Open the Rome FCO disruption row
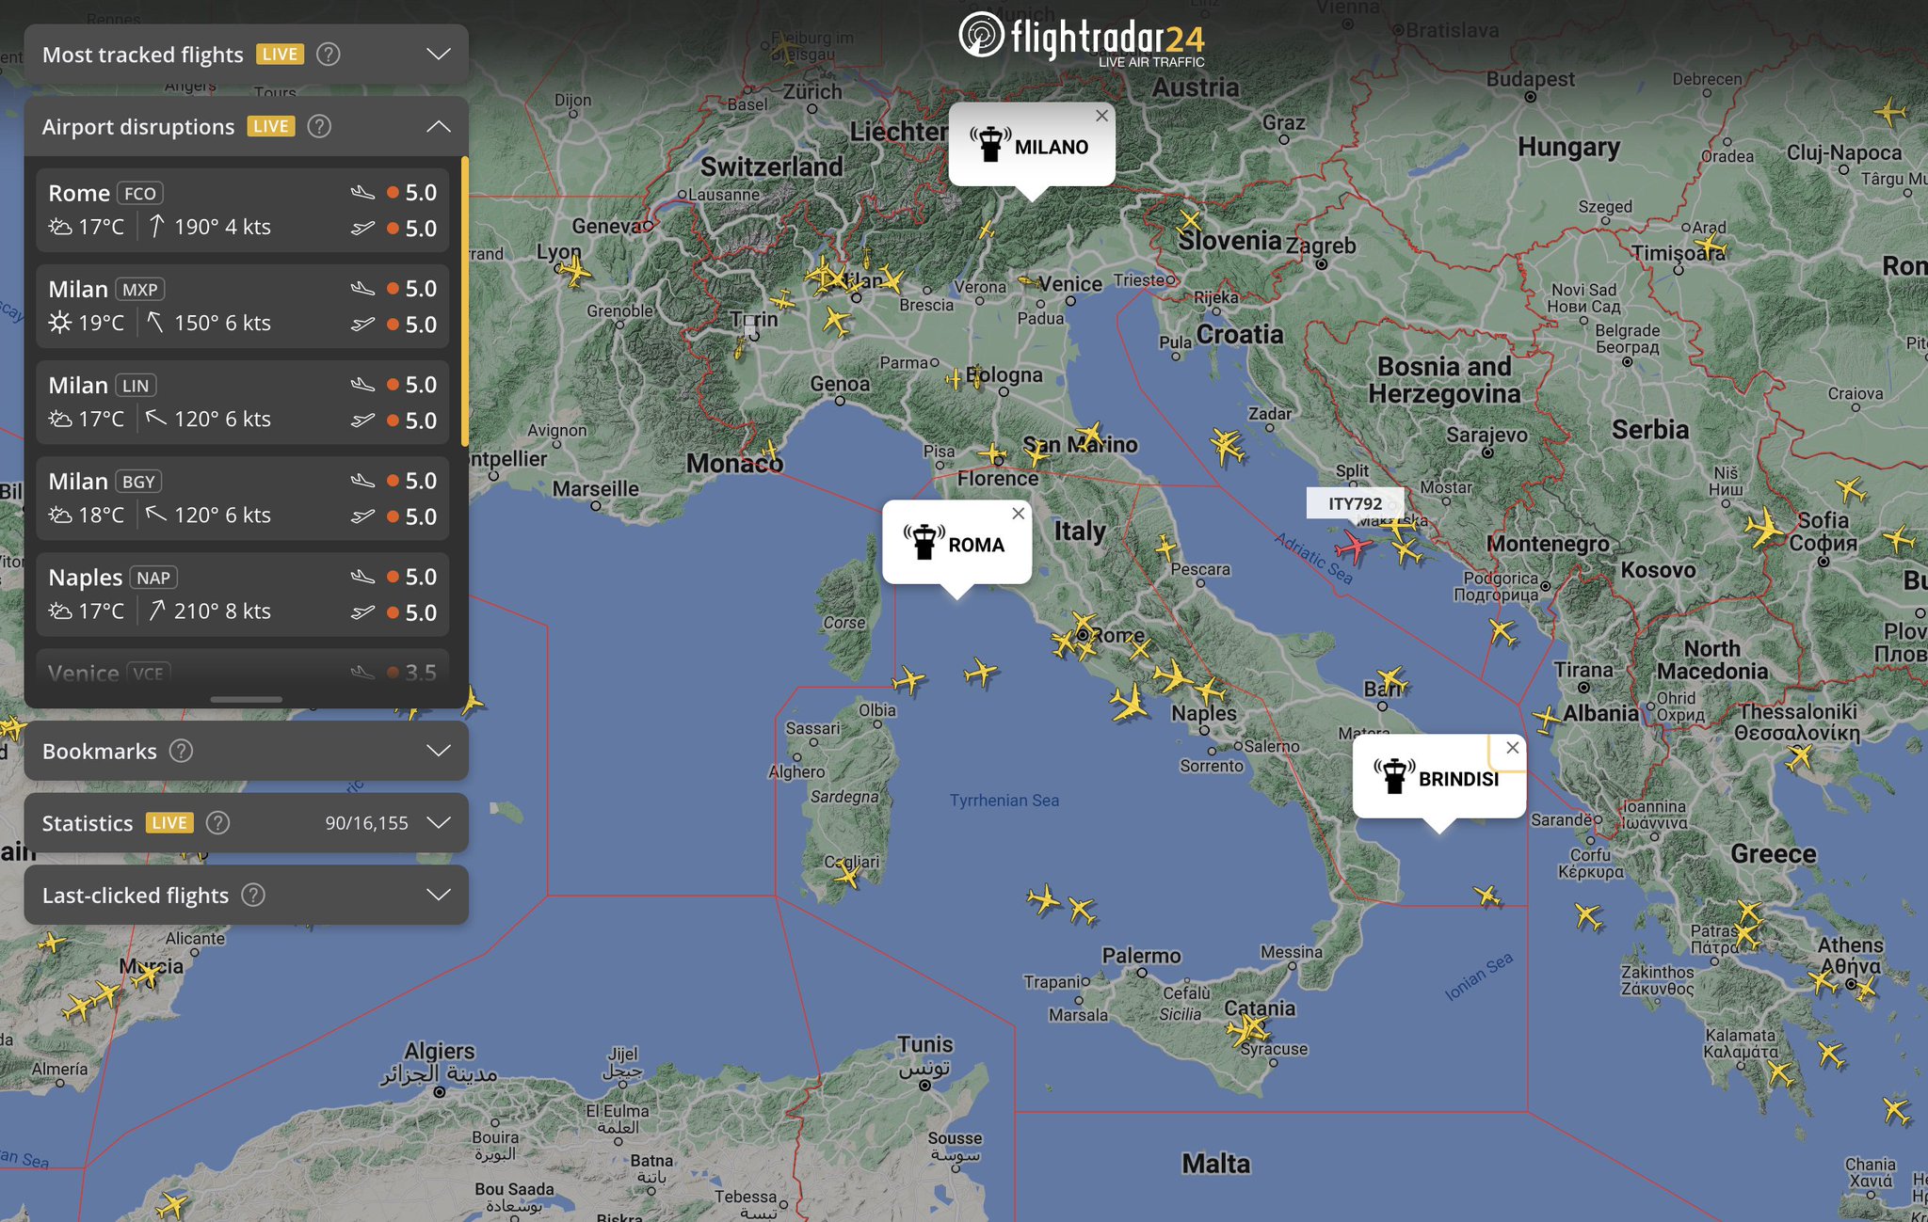The image size is (1928, 1222). click(x=243, y=210)
